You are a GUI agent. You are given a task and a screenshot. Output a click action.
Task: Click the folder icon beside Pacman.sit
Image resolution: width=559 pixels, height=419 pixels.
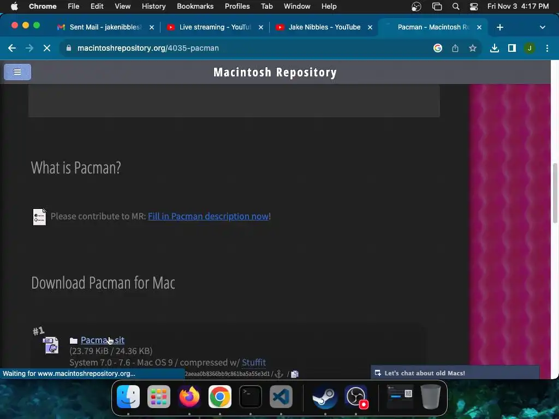tap(74, 340)
